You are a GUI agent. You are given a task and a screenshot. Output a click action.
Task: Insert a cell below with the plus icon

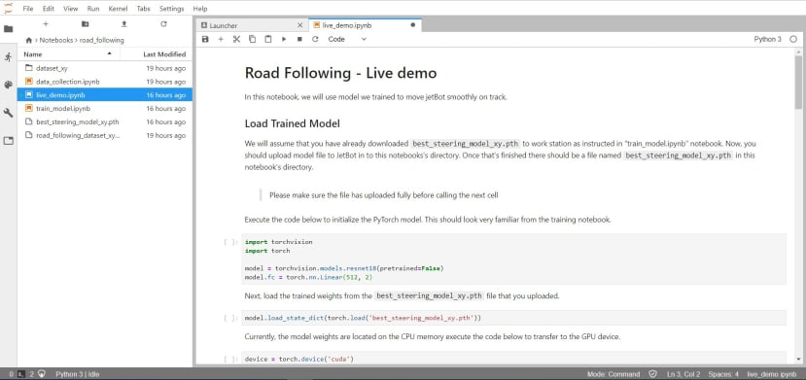pyautogui.click(x=221, y=39)
